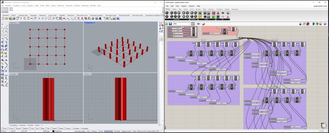The height and width of the screenshot is (133, 329).
Task: Click the sketch pencil icon on the Grasshopper canvas toolbar
Action: 203,24
